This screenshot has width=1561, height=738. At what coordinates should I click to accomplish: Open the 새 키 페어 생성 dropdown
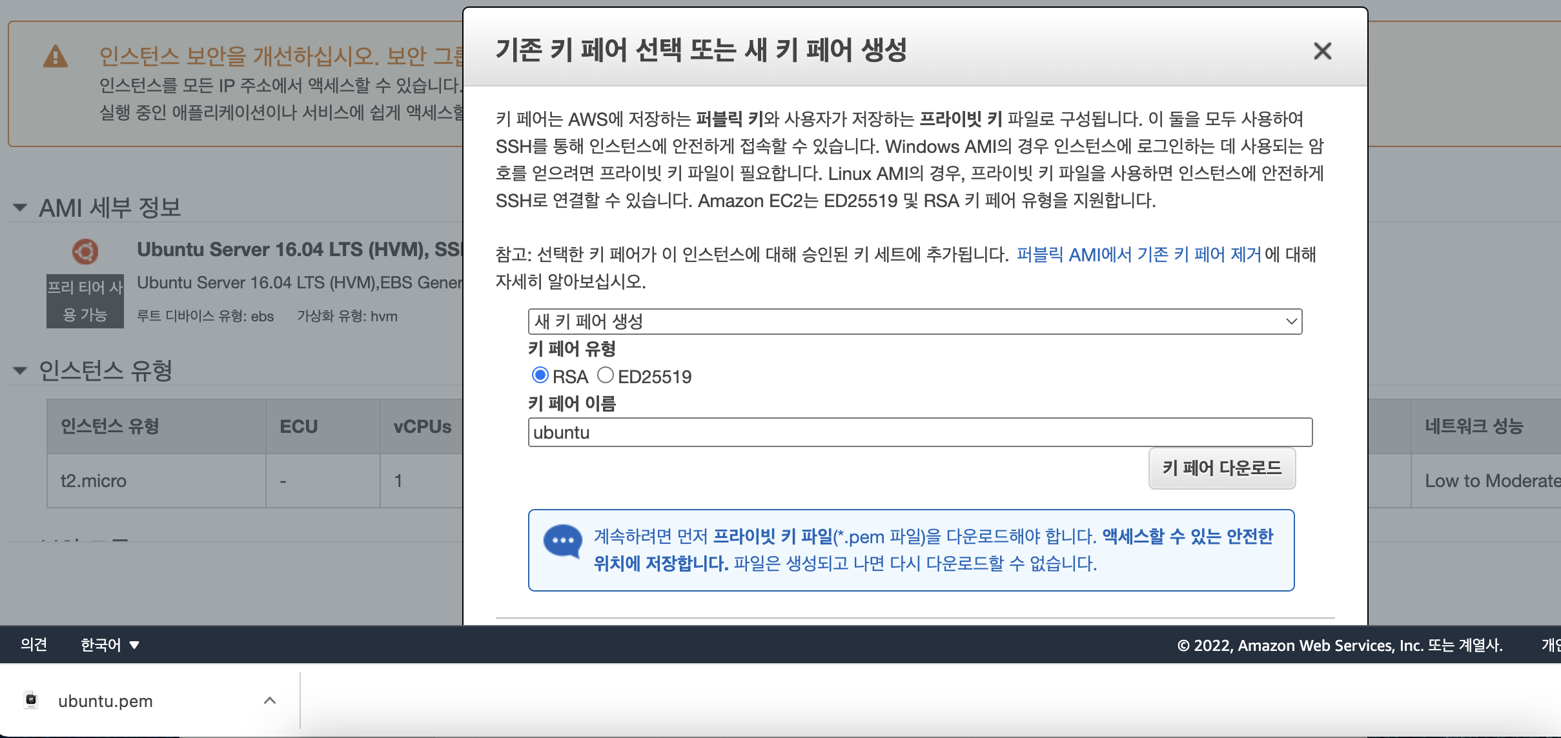pos(914,321)
